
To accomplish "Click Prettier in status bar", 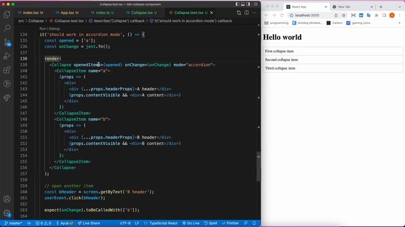I will coord(230,223).
